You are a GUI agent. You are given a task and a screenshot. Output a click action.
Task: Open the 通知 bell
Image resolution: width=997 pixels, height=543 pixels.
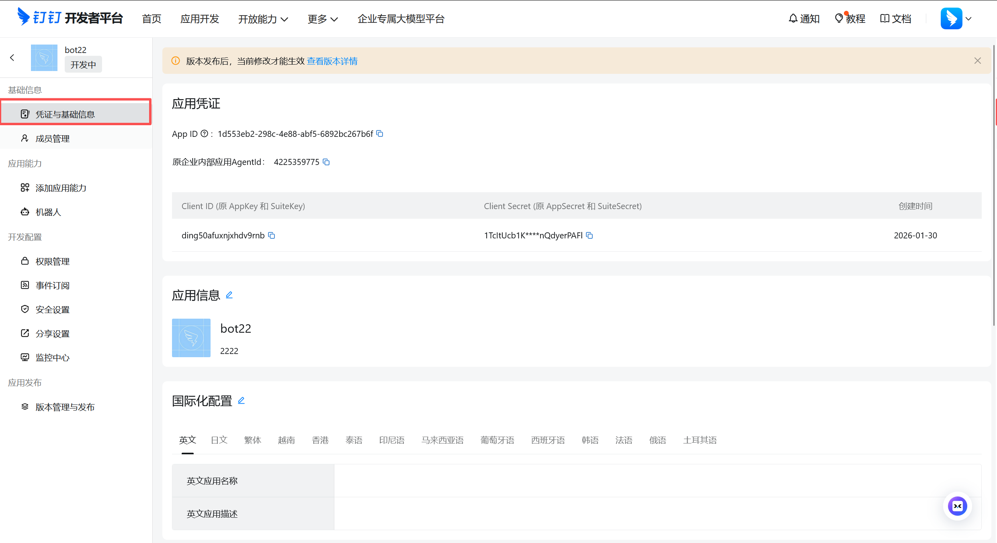[804, 18]
